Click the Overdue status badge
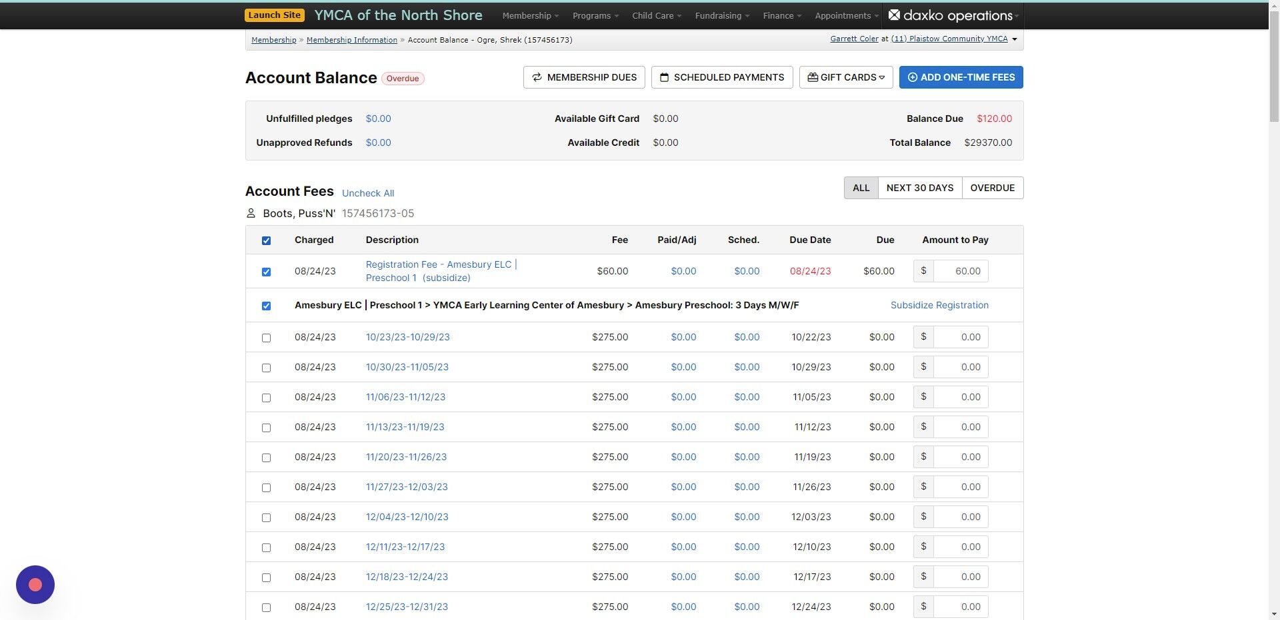 [x=403, y=79]
